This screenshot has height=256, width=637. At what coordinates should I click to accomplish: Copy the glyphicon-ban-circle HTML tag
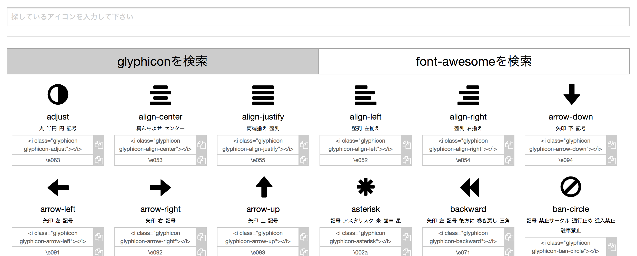(x=612, y=247)
